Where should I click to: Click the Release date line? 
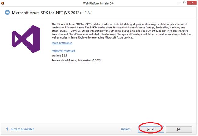tap(76, 61)
